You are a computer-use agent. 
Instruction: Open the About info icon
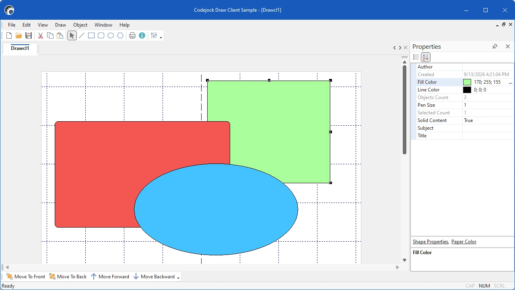[x=142, y=36]
